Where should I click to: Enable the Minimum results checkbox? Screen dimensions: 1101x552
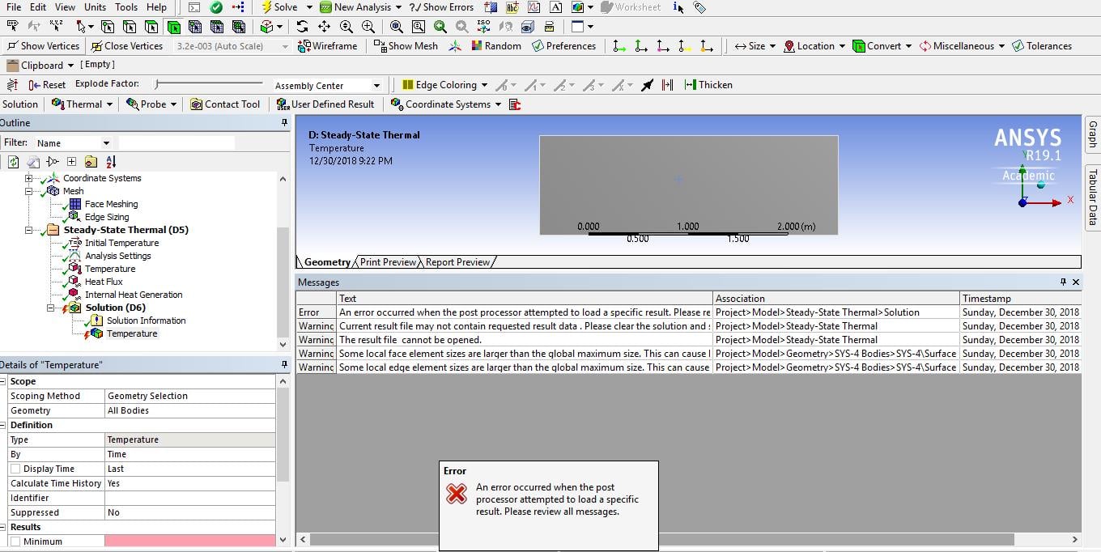pyautogui.click(x=15, y=541)
